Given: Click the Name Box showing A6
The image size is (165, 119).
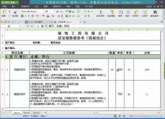Looking at the screenshot, I should coord(10,26).
